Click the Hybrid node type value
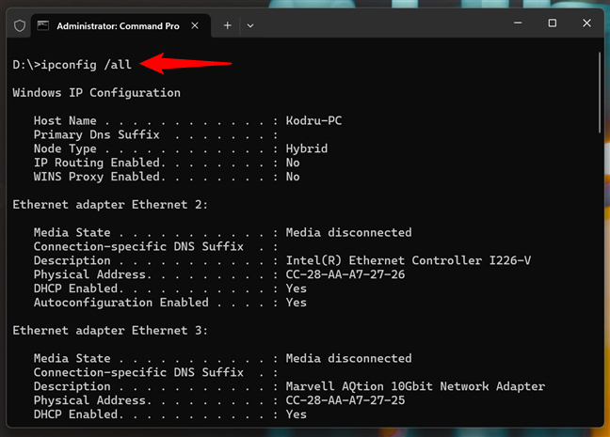The image size is (610, 437). click(307, 148)
